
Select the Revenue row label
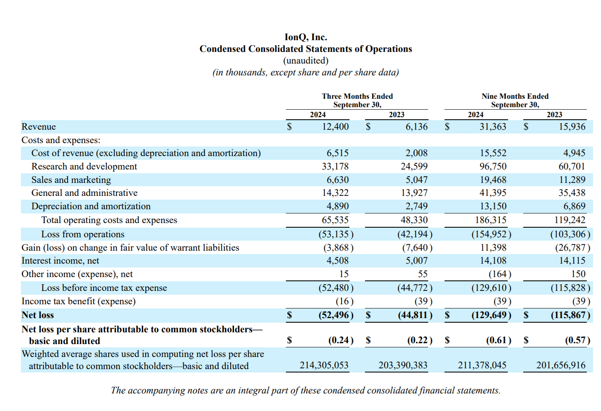point(39,127)
